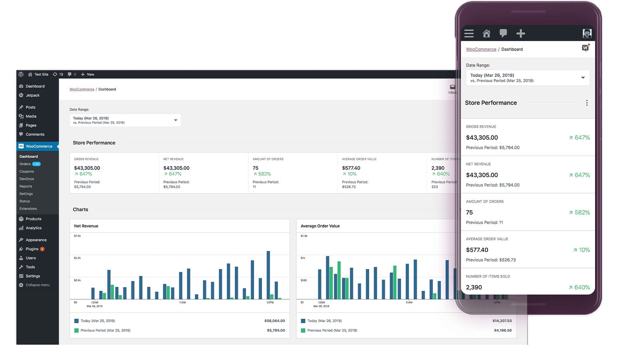This screenshot has width=639, height=359.
Task: Click Previous Period legend in Average Order Value chart
Action: click(329, 330)
